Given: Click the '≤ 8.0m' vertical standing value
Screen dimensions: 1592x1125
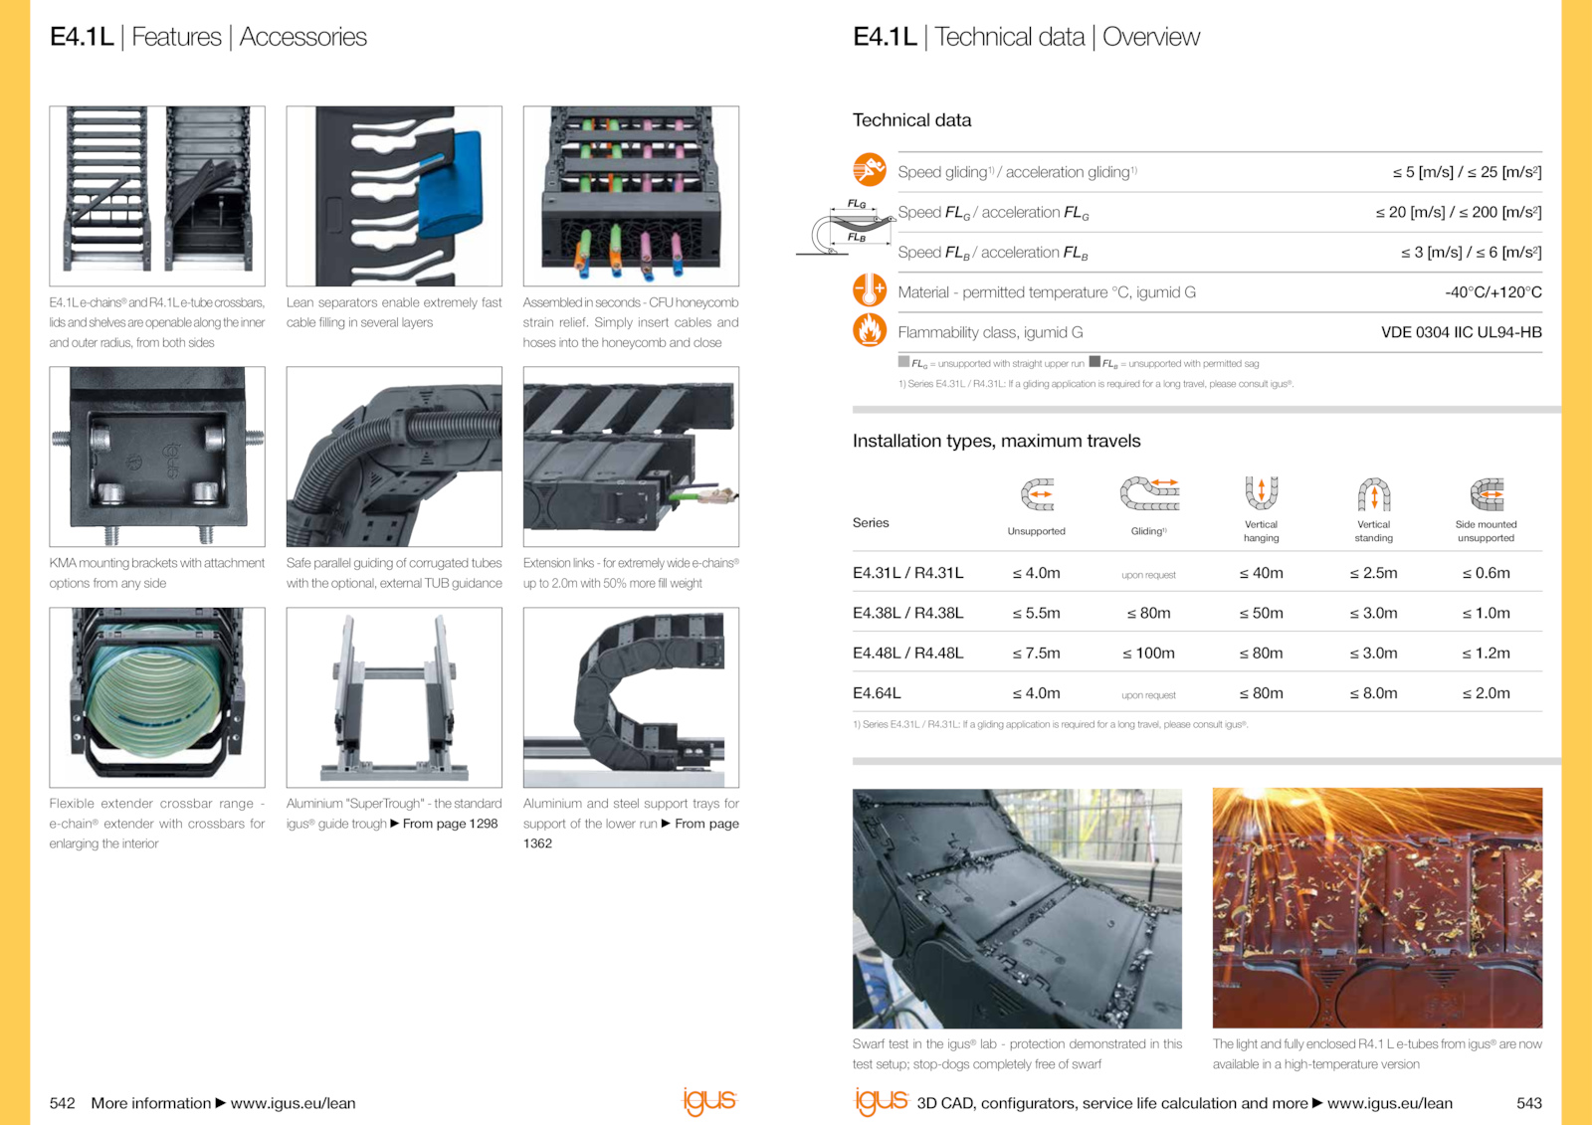Looking at the screenshot, I should tap(1373, 693).
